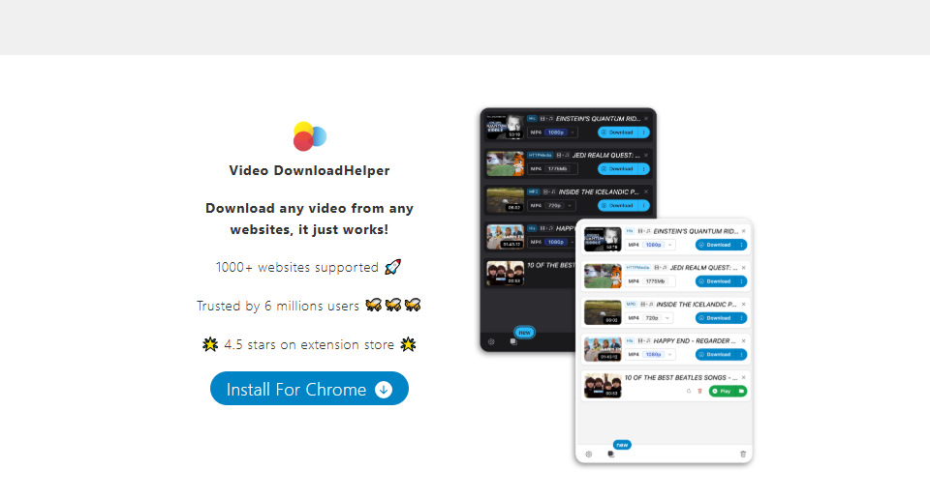Click the Install For Chrome button
The height and width of the screenshot is (499, 930).
pos(309,389)
